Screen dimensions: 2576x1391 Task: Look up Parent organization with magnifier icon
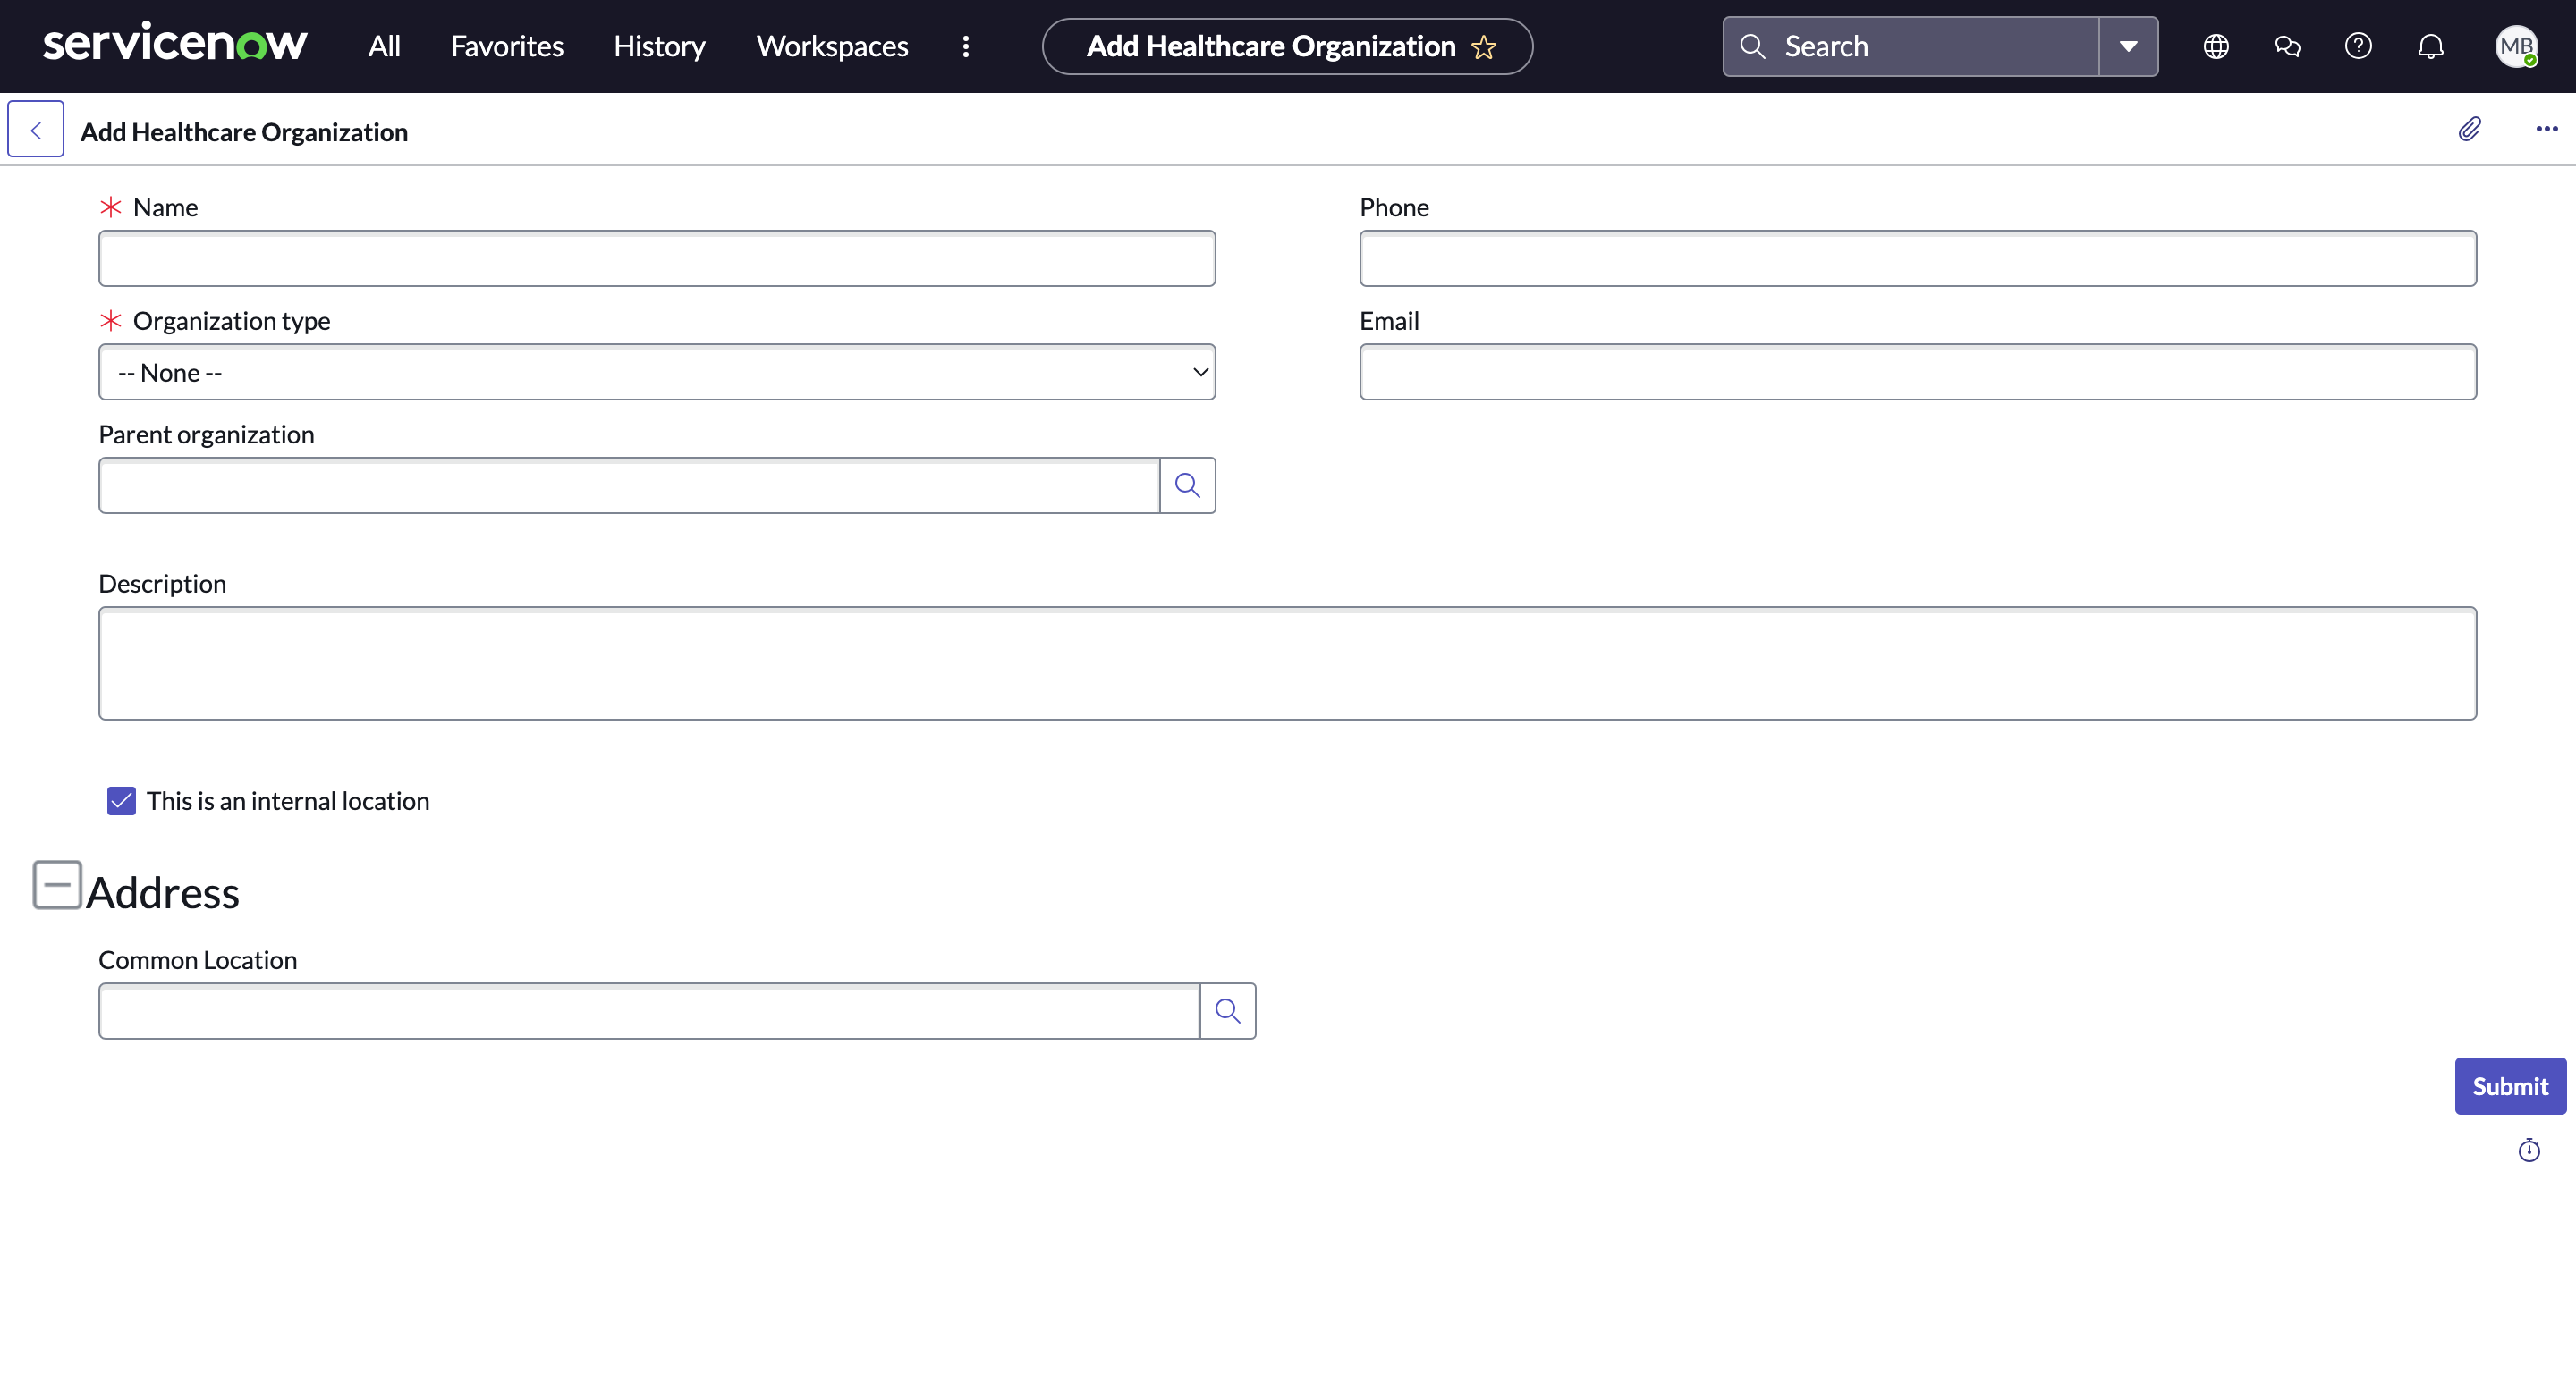tap(1187, 485)
